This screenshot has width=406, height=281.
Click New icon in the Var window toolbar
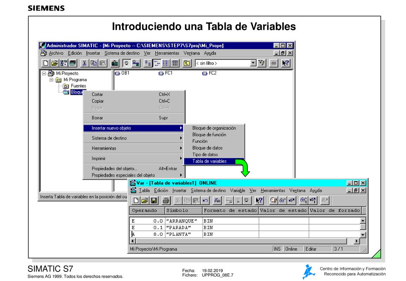[136, 200]
